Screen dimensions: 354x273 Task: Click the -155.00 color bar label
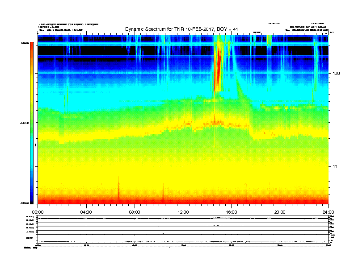[25, 203]
